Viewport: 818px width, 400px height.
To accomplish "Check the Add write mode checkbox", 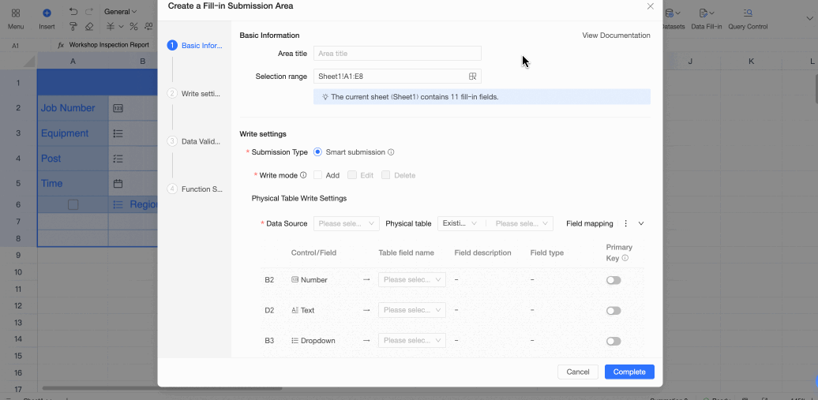I will point(317,175).
